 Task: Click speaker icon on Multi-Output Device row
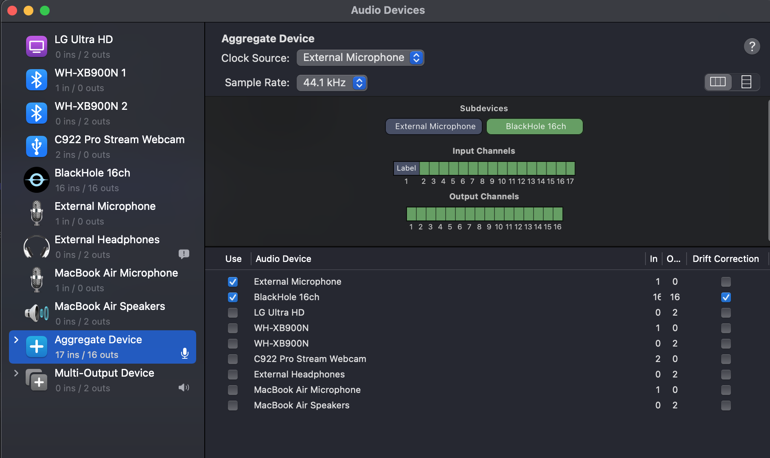pos(184,387)
